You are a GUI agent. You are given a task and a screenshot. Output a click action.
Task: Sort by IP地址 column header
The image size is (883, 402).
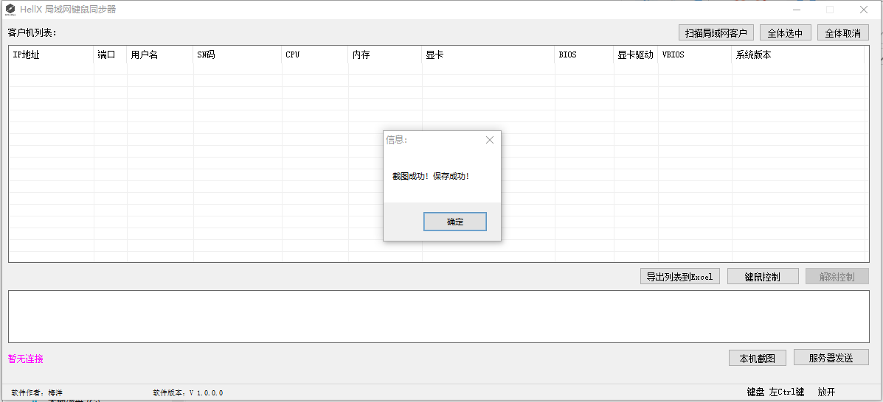click(51, 55)
